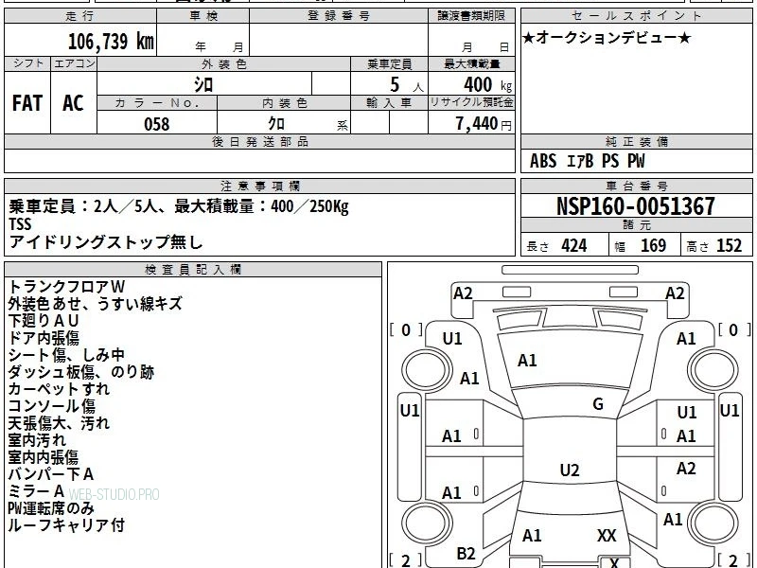This screenshot has width=757, height=568.
Task: Click the 登録番号 header cell
Action: (x=339, y=16)
